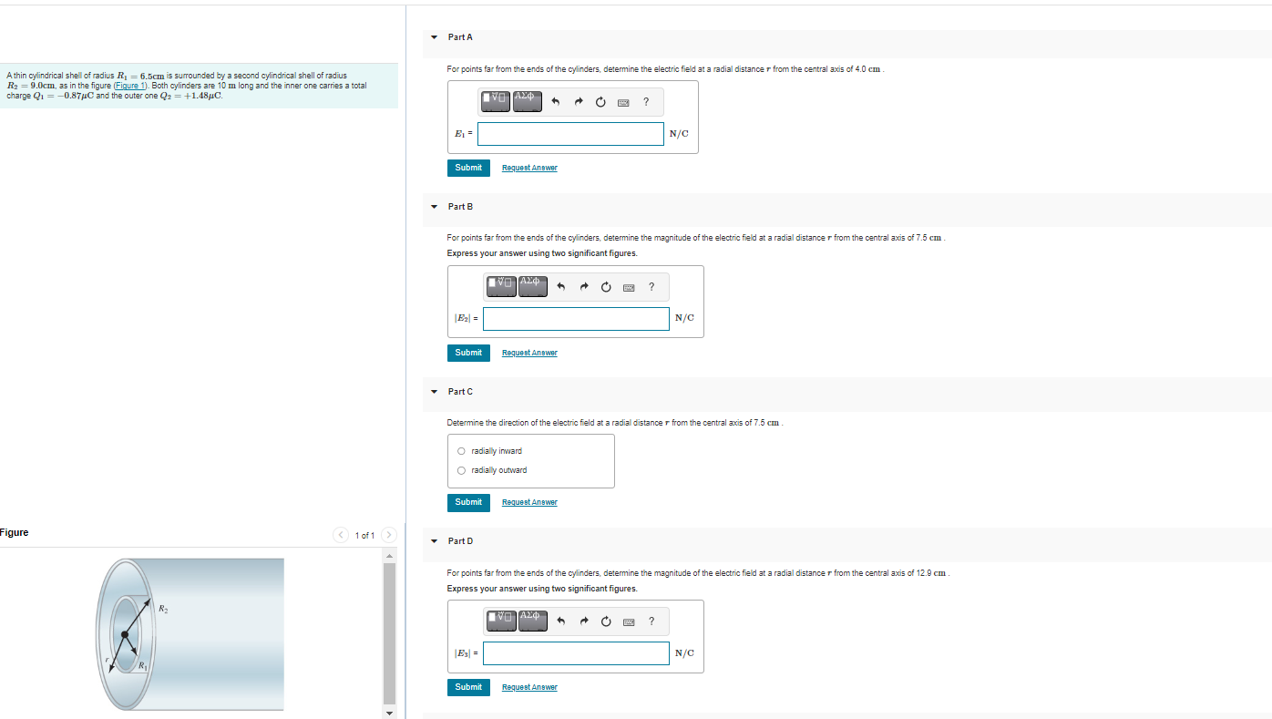Reset the Part B answer field
The height and width of the screenshot is (719, 1272).
click(x=606, y=287)
